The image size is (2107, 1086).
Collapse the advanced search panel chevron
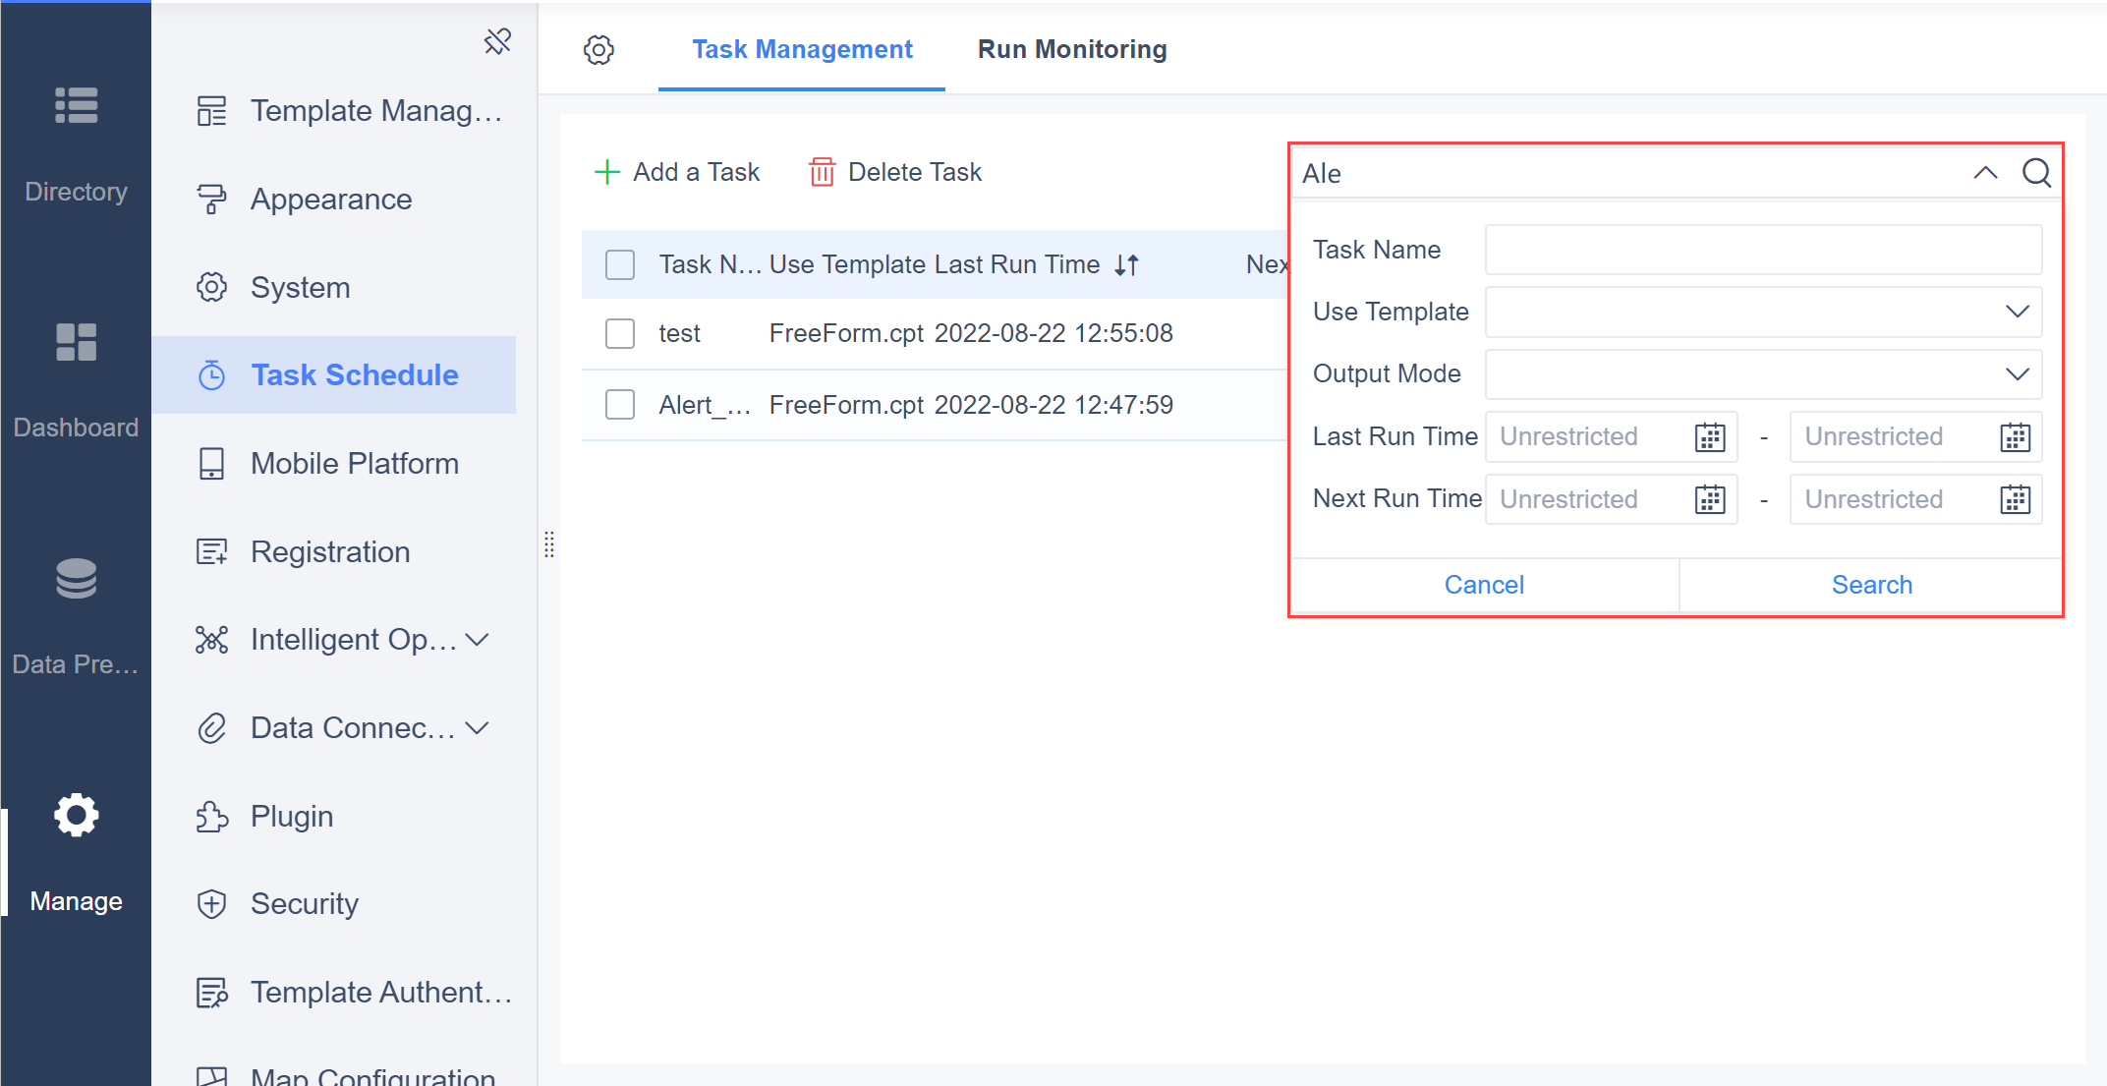pos(1985,173)
